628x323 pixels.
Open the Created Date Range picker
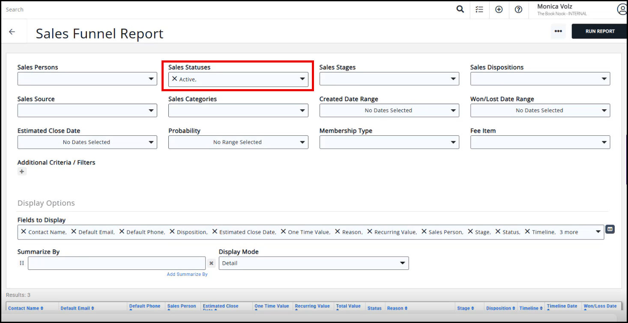389,111
